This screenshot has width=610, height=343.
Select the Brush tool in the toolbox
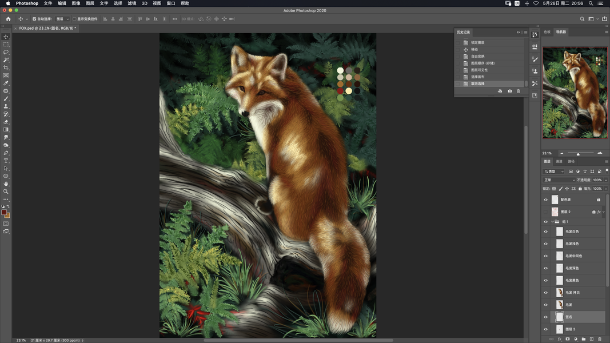tap(6, 99)
